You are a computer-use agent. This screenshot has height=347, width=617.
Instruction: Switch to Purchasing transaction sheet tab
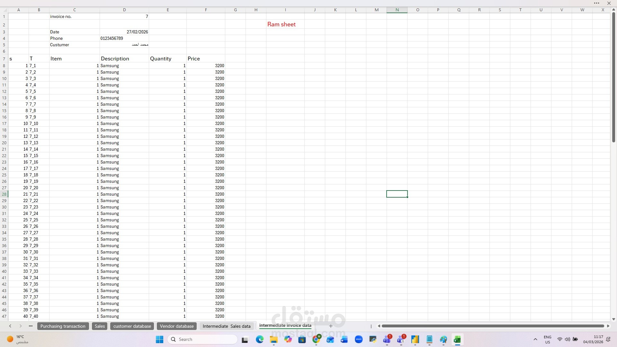point(63,326)
